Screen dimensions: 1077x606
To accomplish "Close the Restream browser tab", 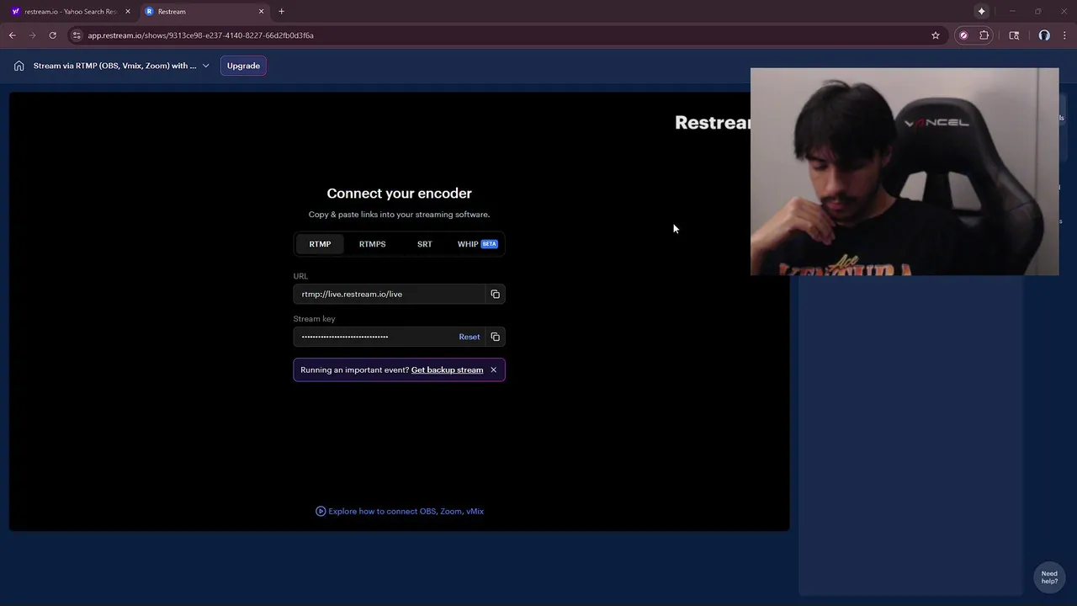I will pyautogui.click(x=261, y=12).
